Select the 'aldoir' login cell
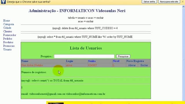 tap(69, 65)
